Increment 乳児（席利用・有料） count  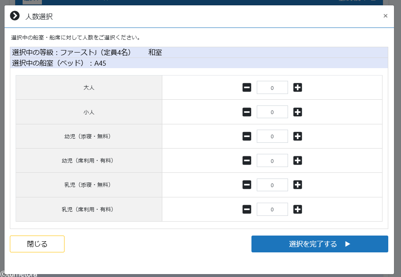point(297,209)
